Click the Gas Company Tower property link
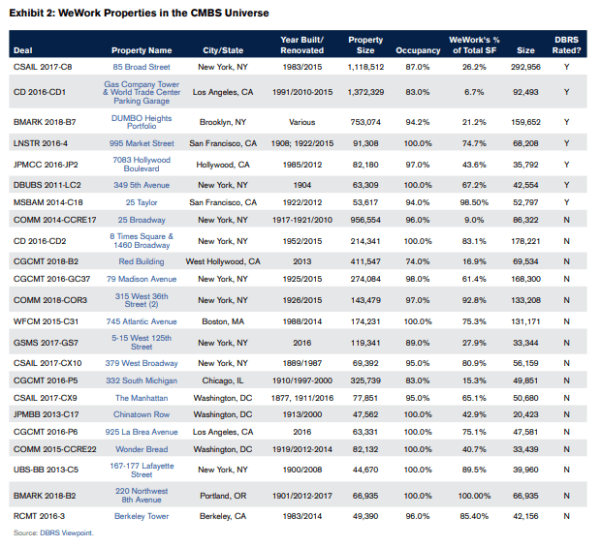 (142, 92)
